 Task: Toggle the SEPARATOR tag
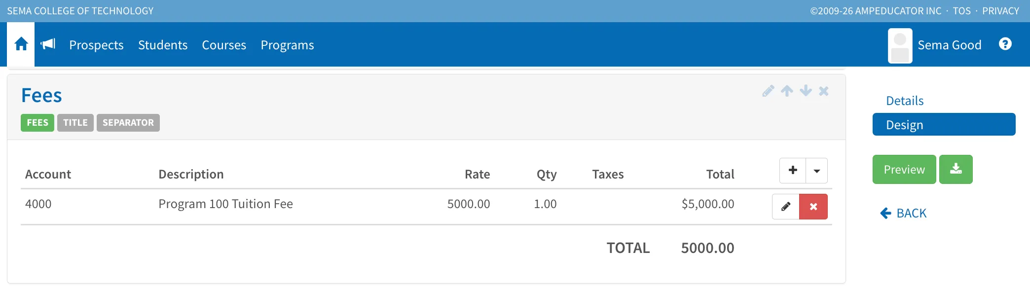click(128, 123)
